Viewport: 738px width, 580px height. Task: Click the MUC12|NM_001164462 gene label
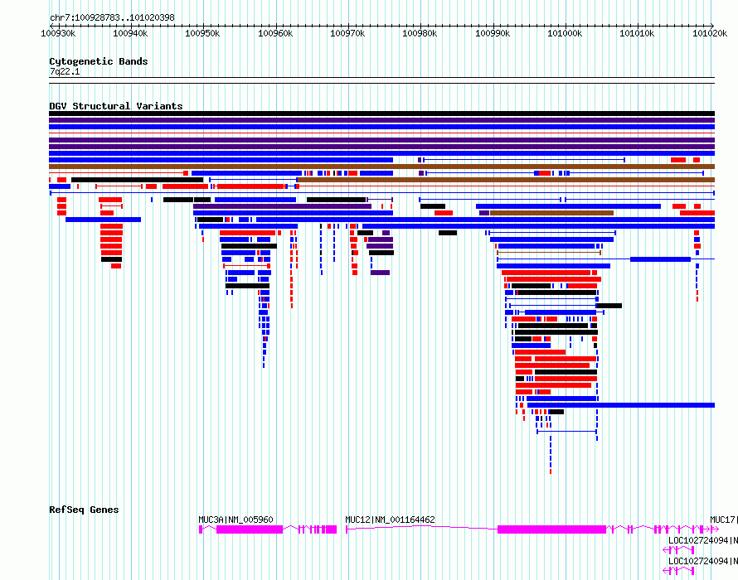pyautogui.click(x=391, y=520)
